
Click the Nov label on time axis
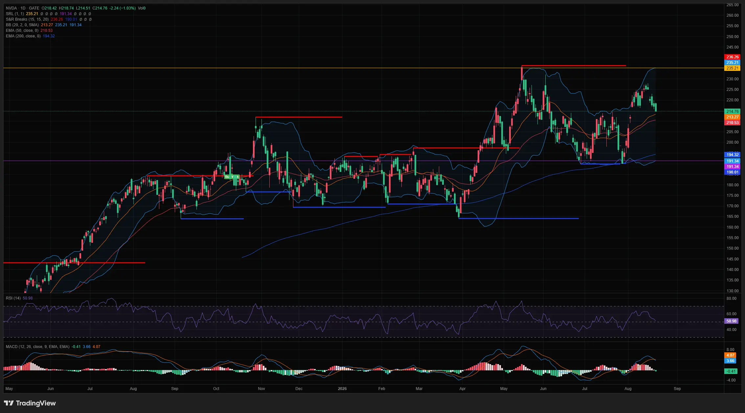[261, 389]
